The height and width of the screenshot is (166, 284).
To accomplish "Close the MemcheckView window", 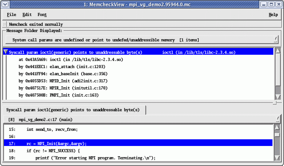I will [x=279, y=4].
